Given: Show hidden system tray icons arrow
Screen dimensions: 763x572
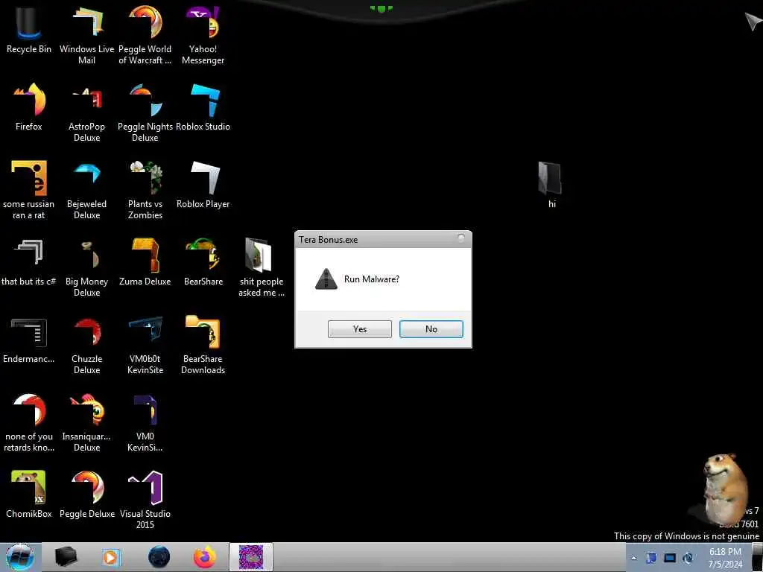Looking at the screenshot, I should [633, 558].
